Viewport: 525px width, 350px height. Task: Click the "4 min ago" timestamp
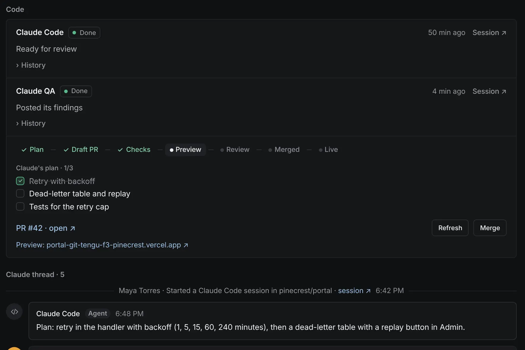(449, 91)
